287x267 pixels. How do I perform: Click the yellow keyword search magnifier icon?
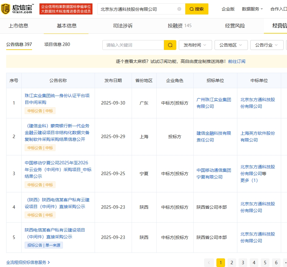(x=170, y=45)
